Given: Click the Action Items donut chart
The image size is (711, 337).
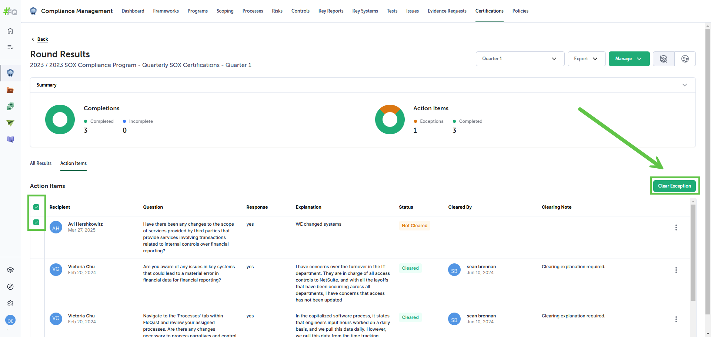Looking at the screenshot, I should click(x=390, y=119).
